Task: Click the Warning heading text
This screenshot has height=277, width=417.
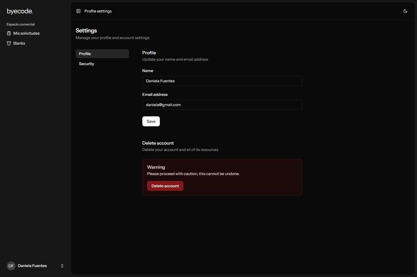Action: [x=156, y=167]
